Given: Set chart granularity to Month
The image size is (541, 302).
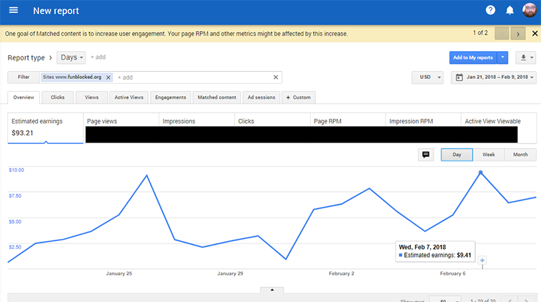Looking at the screenshot, I should pyautogui.click(x=520, y=155).
